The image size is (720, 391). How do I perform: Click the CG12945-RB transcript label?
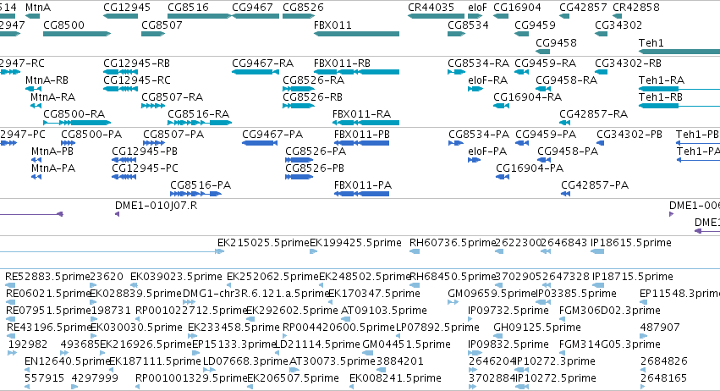point(137,63)
